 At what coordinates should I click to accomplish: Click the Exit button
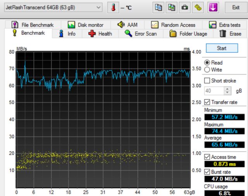235,7
